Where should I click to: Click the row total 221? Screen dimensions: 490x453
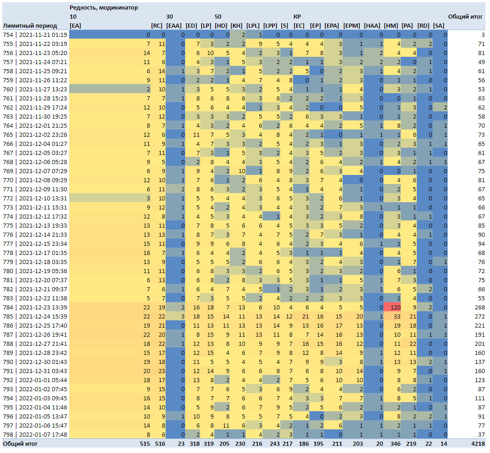[x=480, y=325]
